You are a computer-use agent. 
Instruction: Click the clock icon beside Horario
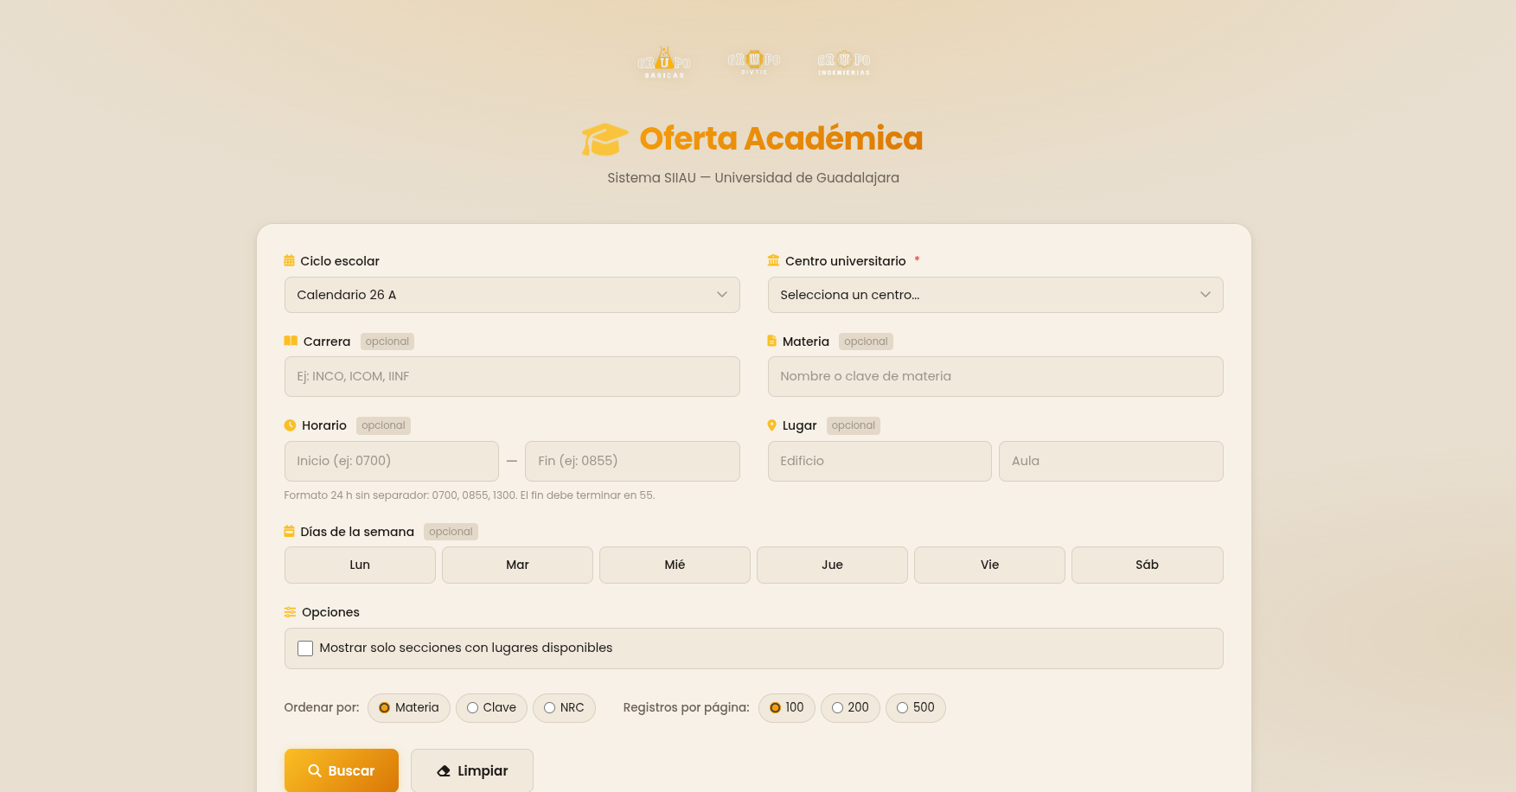click(290, 425)
